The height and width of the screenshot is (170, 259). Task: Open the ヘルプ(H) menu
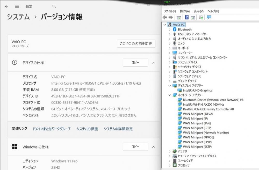click(213, 11)
